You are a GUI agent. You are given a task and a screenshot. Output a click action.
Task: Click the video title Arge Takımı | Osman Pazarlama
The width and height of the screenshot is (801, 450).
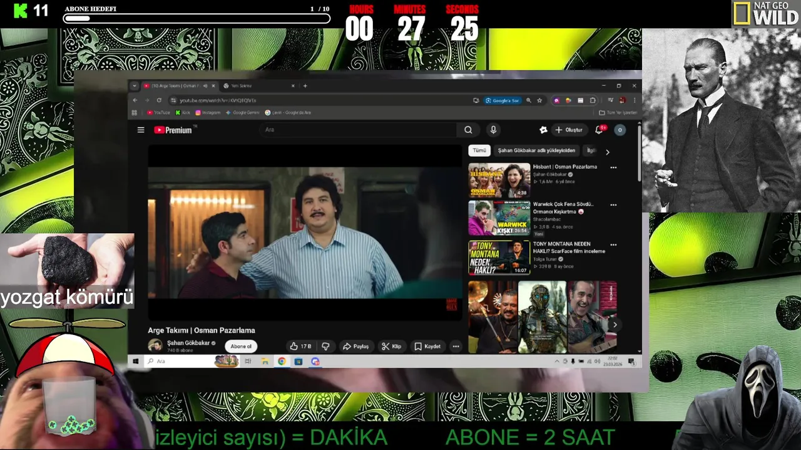pyautogui.click(x=202, y=330)
